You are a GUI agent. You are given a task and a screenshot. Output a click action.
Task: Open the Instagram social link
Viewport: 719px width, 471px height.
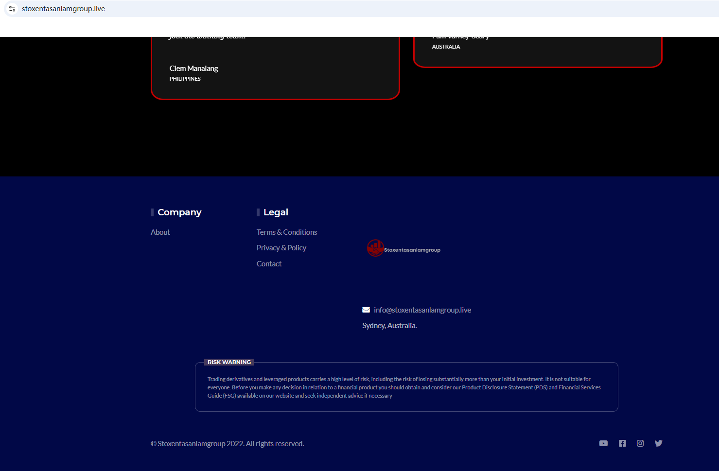click(640, 443)
